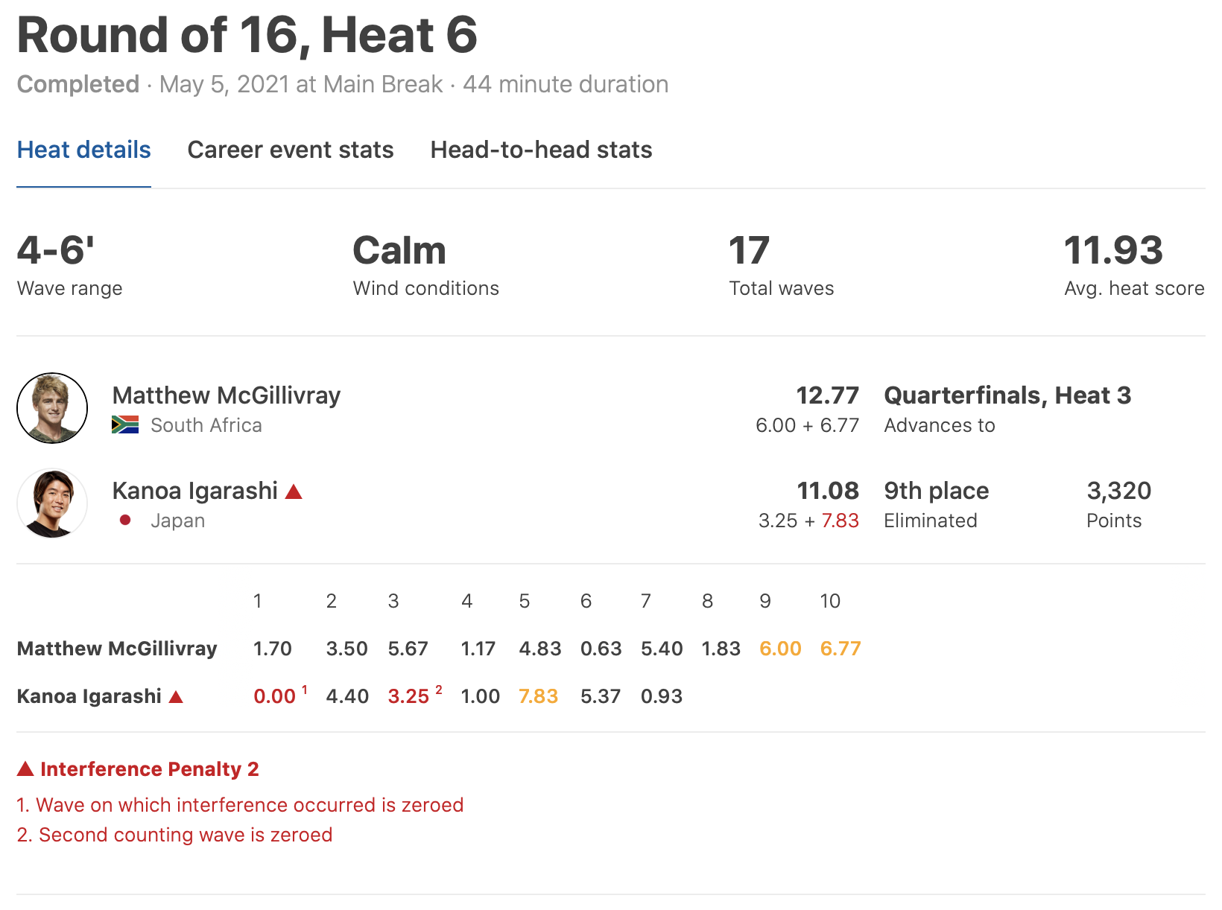Image resolution: width=1222 pixels, height=910 pixels.
Task: Click the Interference Penalty 2 heading
Action: [149, 769]
